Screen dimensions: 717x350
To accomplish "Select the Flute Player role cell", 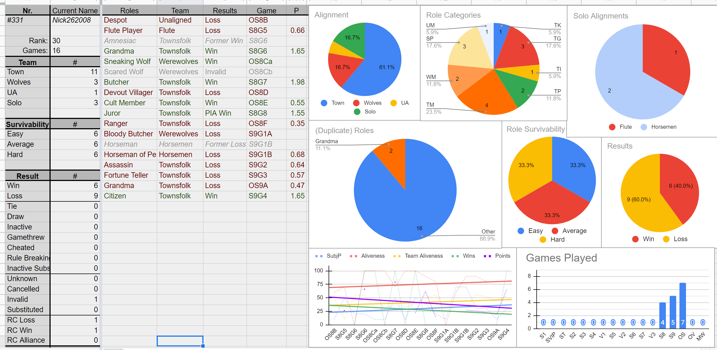I will tap(129, 30).
